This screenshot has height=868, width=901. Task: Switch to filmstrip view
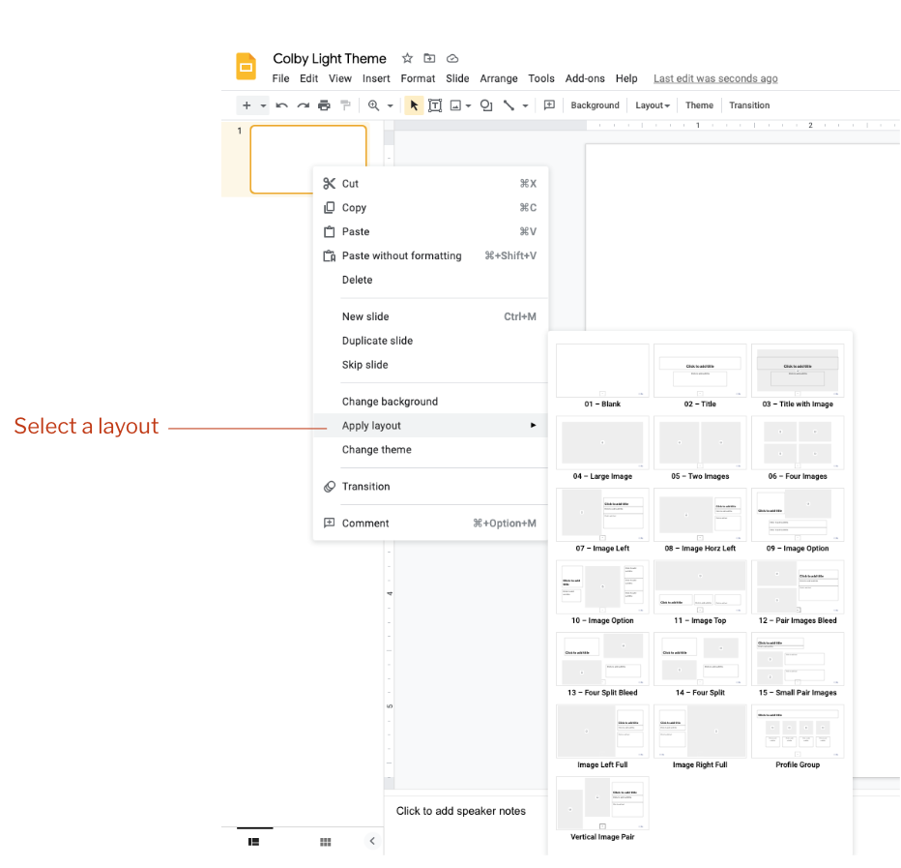pos(254,842)
